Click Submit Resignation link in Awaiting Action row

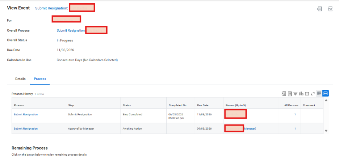point(26,128)
